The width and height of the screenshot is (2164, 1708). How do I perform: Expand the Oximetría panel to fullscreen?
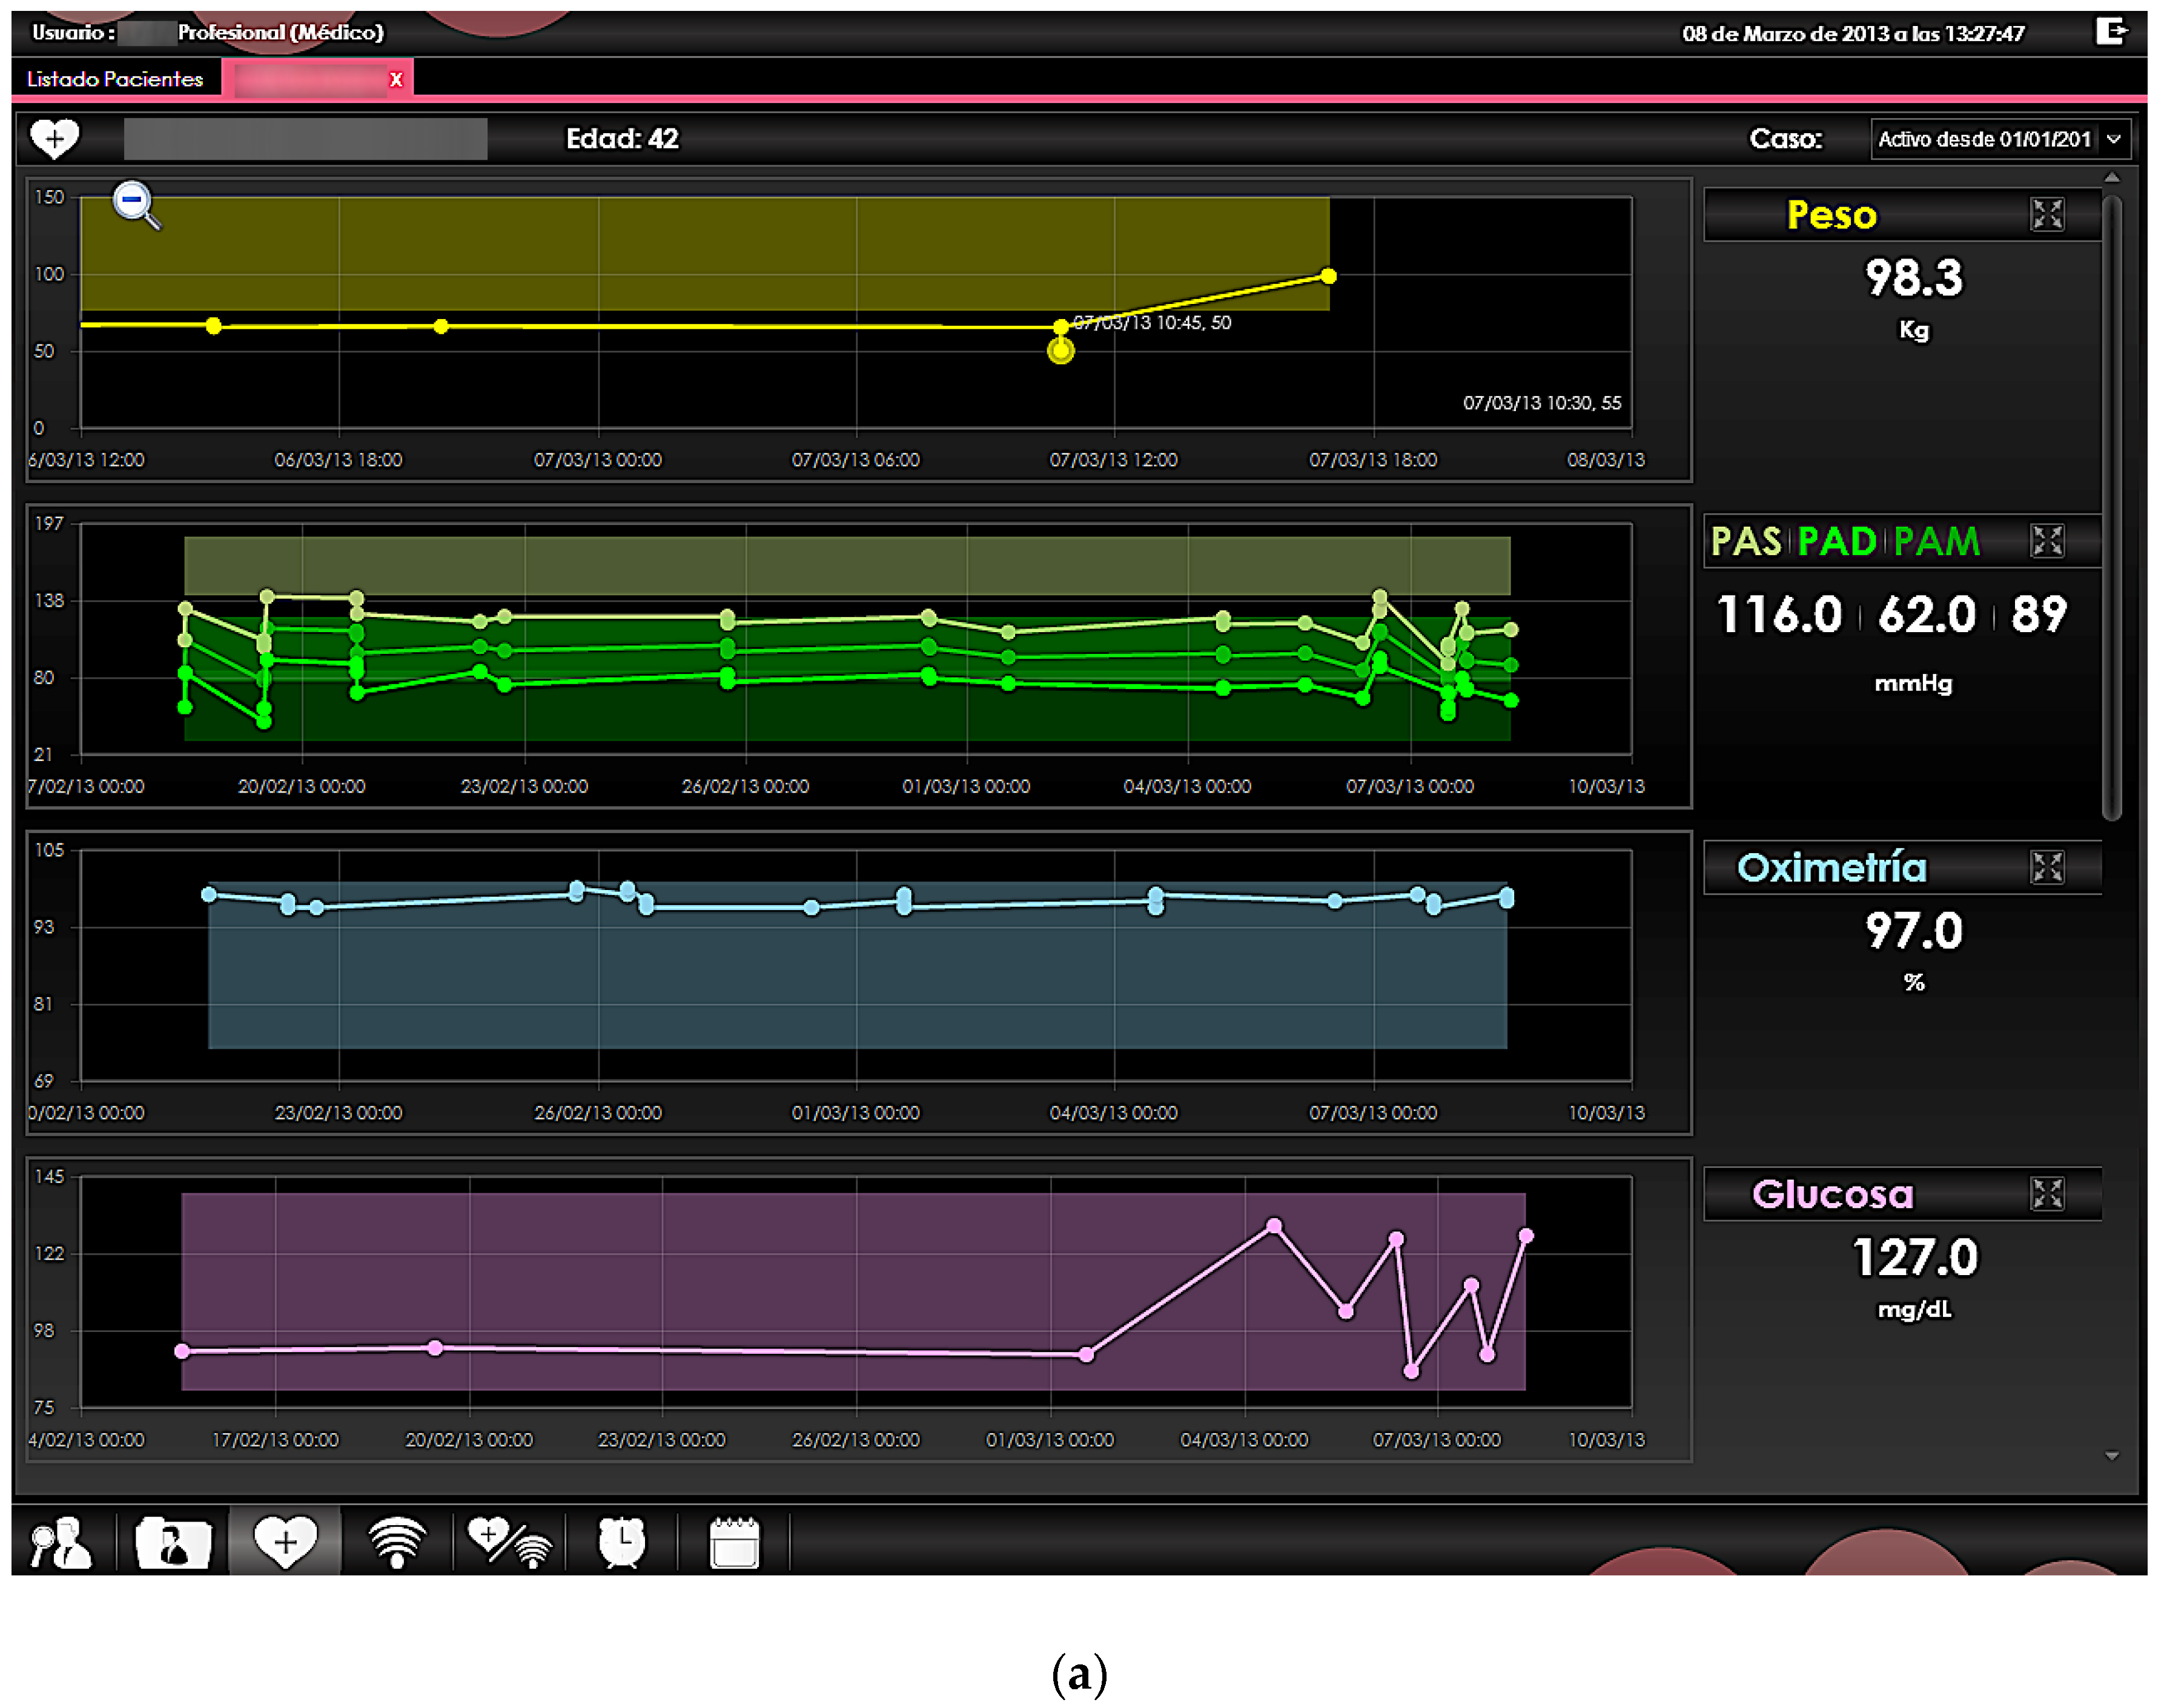[x=2046, y=867]
